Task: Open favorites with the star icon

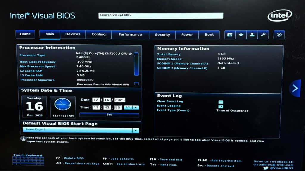Action: [x=241, y=35]
